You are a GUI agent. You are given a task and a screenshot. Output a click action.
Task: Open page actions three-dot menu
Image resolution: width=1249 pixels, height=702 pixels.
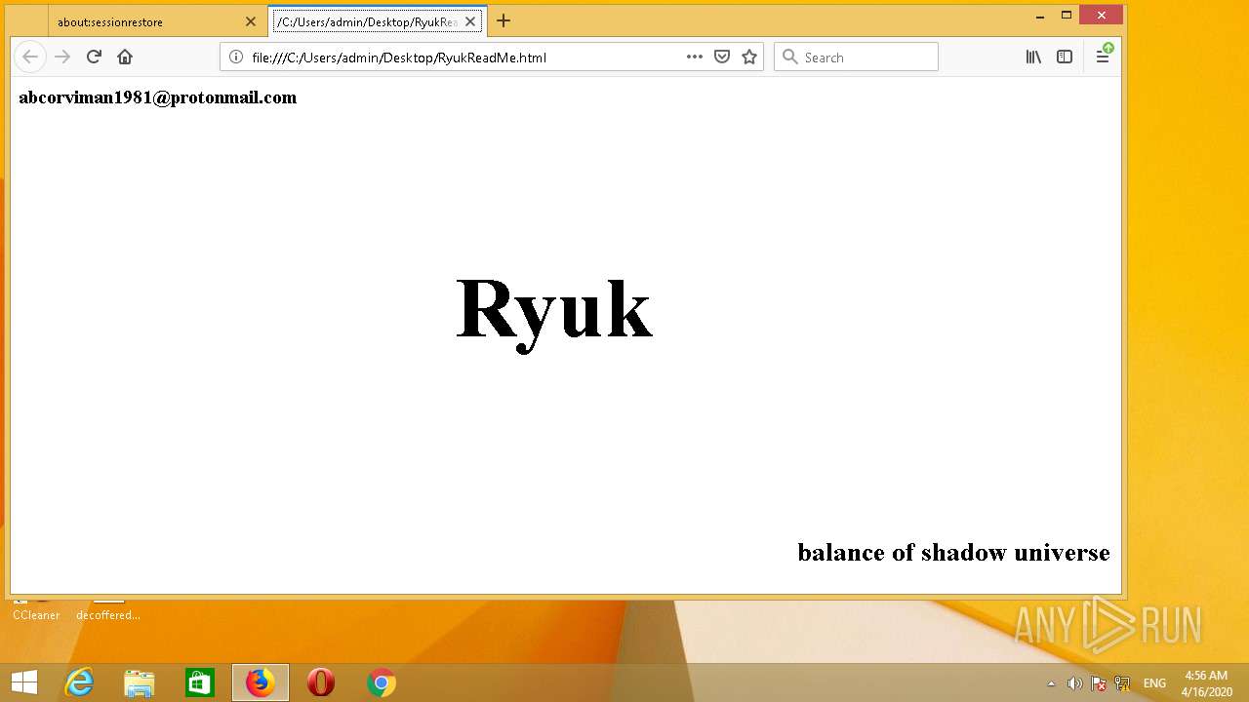(x=695, y=57)
